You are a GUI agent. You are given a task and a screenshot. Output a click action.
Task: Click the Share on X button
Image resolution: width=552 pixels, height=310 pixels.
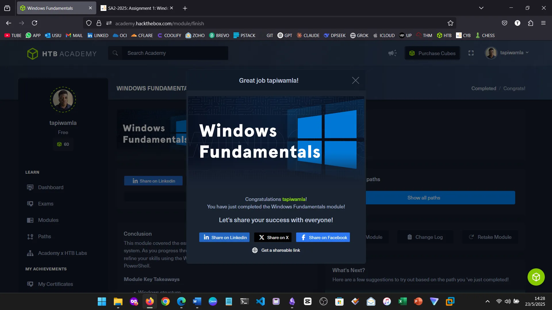(x=273, y=237)
